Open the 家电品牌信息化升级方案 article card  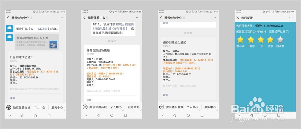(x=37, y=42)
